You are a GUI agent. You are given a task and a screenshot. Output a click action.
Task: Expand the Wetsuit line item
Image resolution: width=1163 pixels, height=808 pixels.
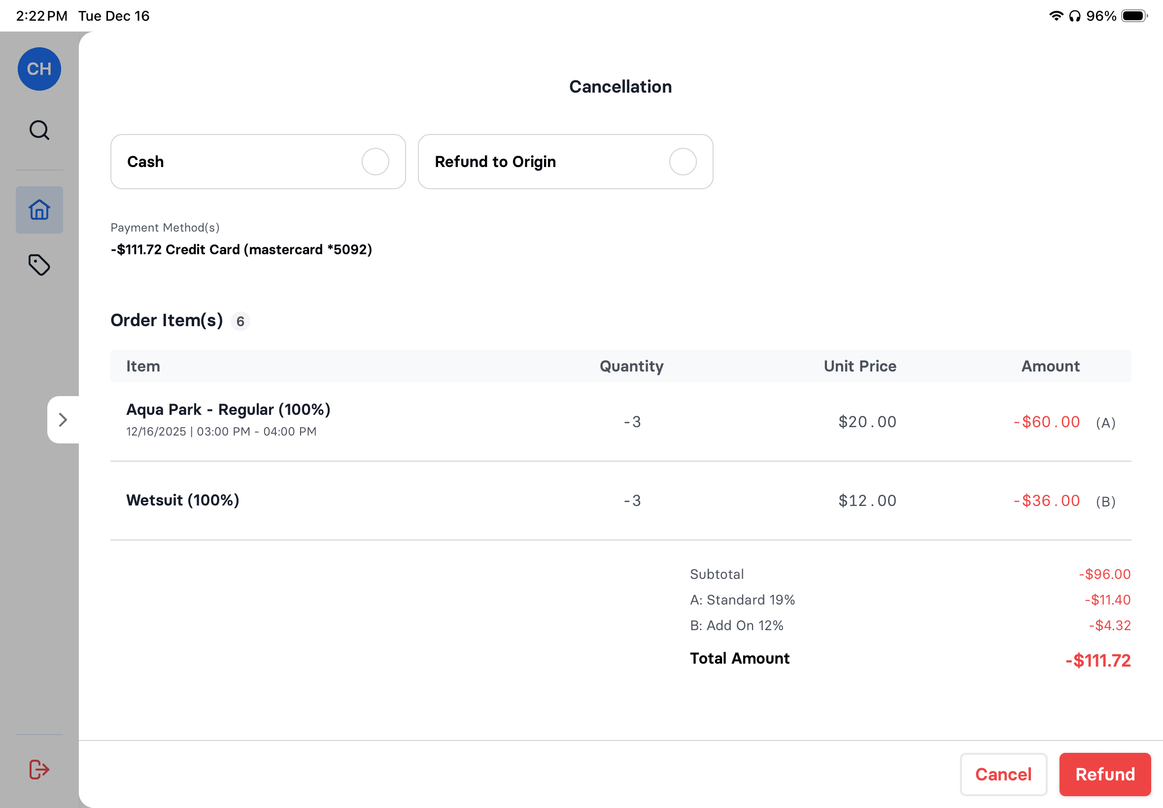click(182, 500)
